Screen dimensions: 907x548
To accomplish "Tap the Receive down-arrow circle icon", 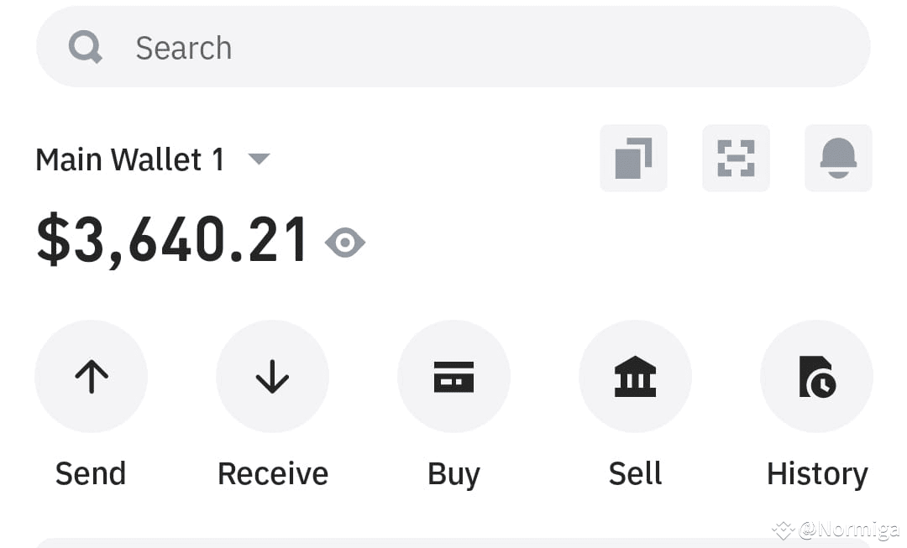I will point(272,376).
